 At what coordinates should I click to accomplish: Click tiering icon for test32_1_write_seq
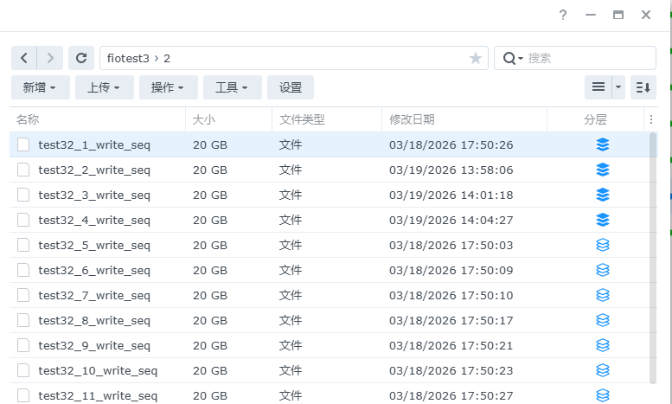(x=603, y=144)
